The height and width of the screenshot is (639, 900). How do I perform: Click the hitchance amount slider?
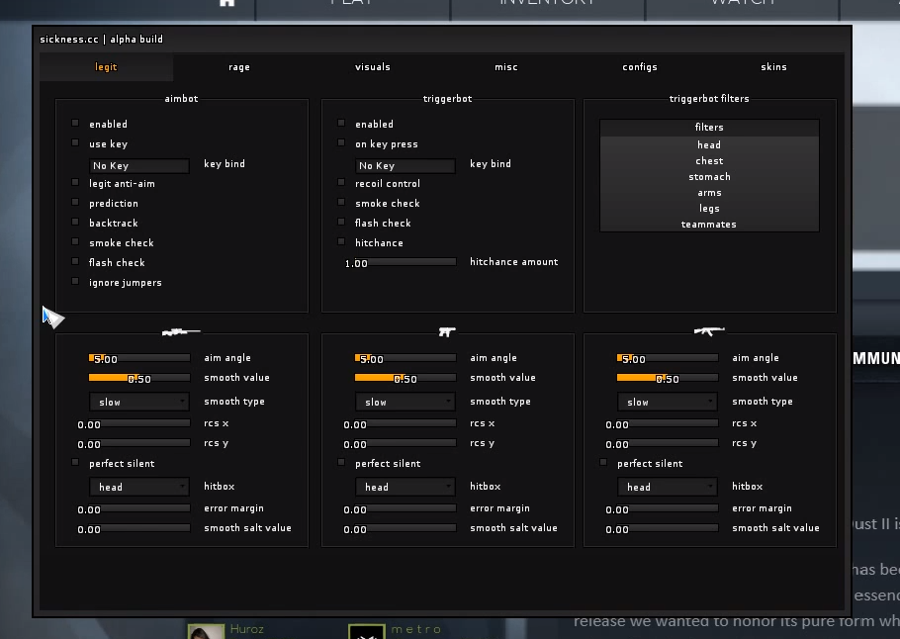(x=412, y=262)
